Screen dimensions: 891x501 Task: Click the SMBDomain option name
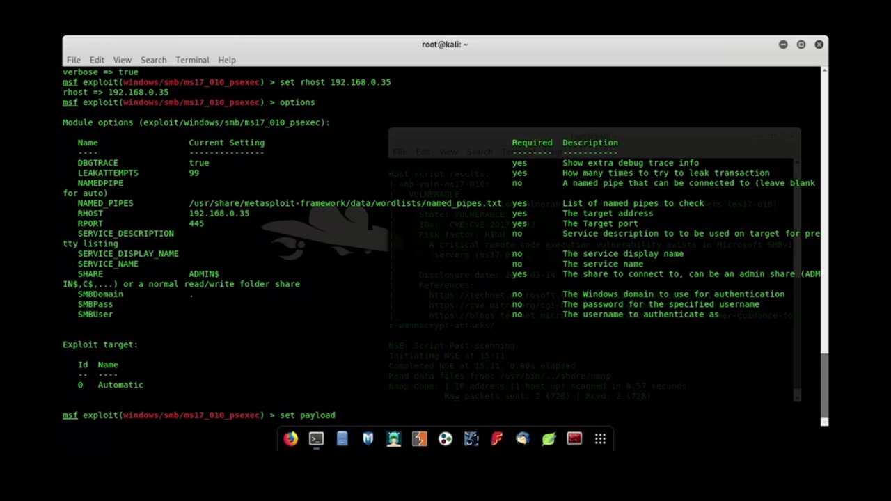100,294
